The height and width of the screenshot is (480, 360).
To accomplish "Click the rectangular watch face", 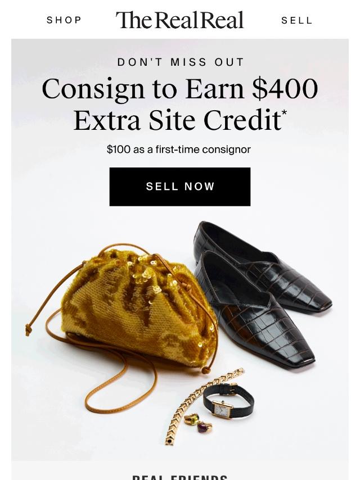I will tap(222, 410).
